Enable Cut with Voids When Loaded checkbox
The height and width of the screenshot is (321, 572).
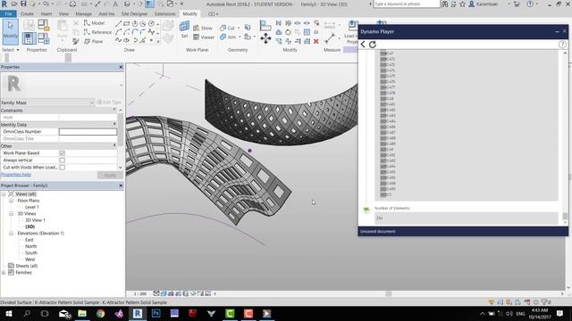click(x=63, y=168)
